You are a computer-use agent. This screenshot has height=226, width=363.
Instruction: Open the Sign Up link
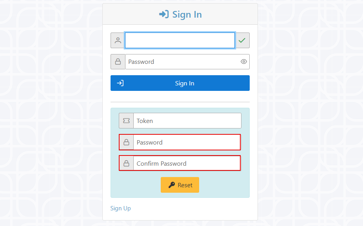point(121,208)
